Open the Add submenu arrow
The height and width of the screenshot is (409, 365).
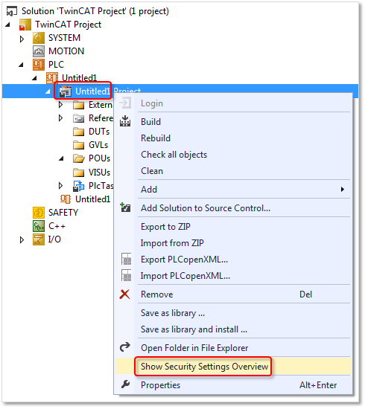point(343,189)
